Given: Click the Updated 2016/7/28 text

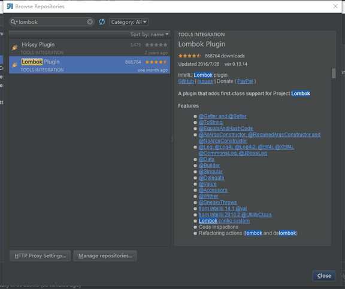Looking at the screenshot, I should [x=199, y=64].
